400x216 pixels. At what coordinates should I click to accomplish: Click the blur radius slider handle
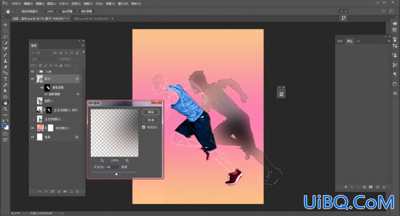tap(116, 174)
